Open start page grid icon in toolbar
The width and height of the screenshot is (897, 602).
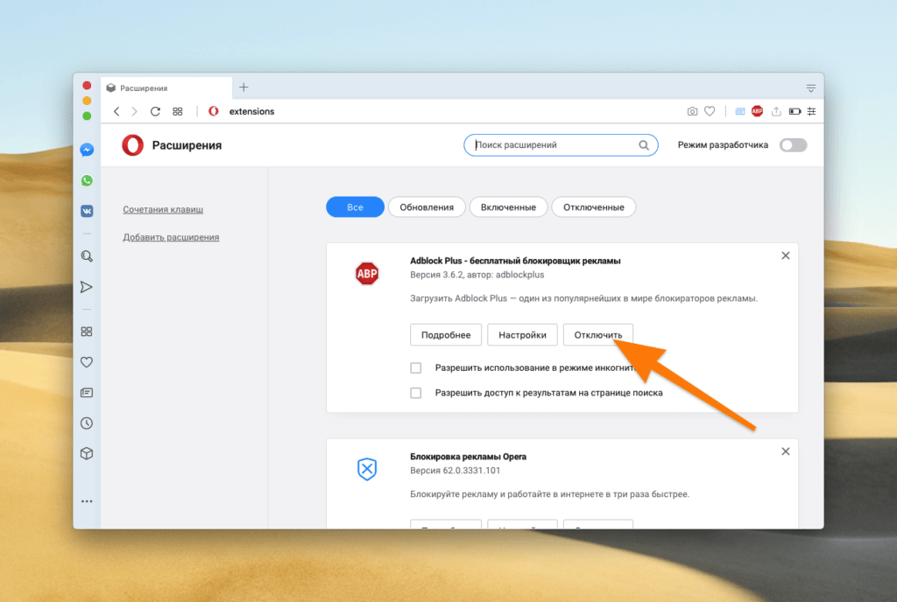[x=177, y=111]
